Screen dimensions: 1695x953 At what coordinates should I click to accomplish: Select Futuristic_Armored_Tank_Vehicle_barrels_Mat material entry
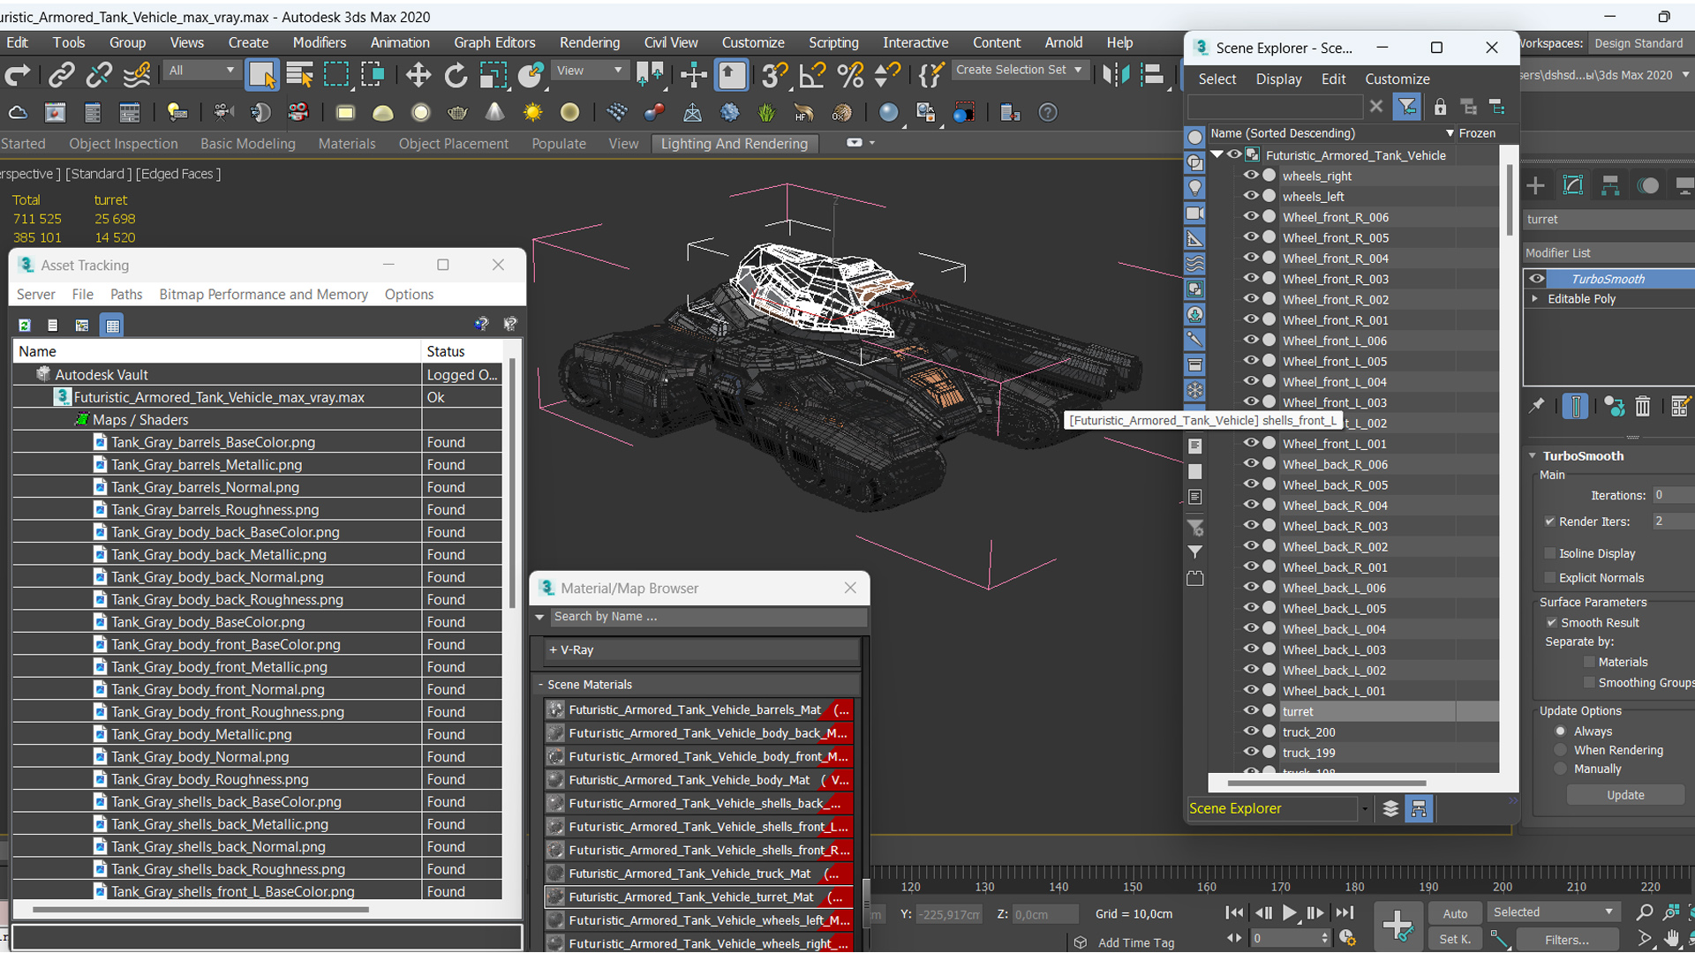(699, 710)
